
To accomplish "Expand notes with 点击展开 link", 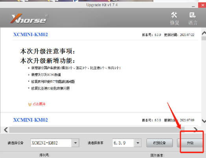I will pos(39,104).
